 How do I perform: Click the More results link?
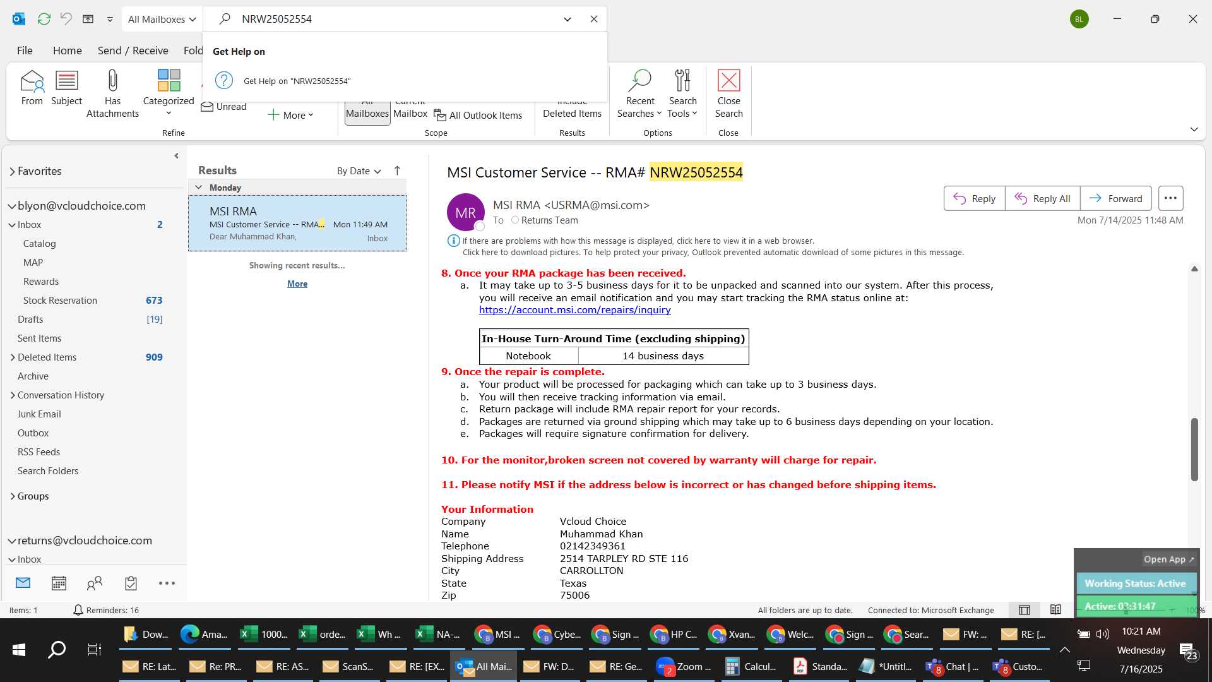tap(297, 284)
